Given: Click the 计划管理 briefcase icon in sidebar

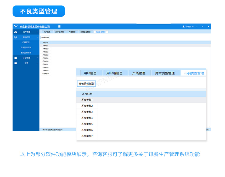Looking at the screenshot, I should click(x=15, y=58).
